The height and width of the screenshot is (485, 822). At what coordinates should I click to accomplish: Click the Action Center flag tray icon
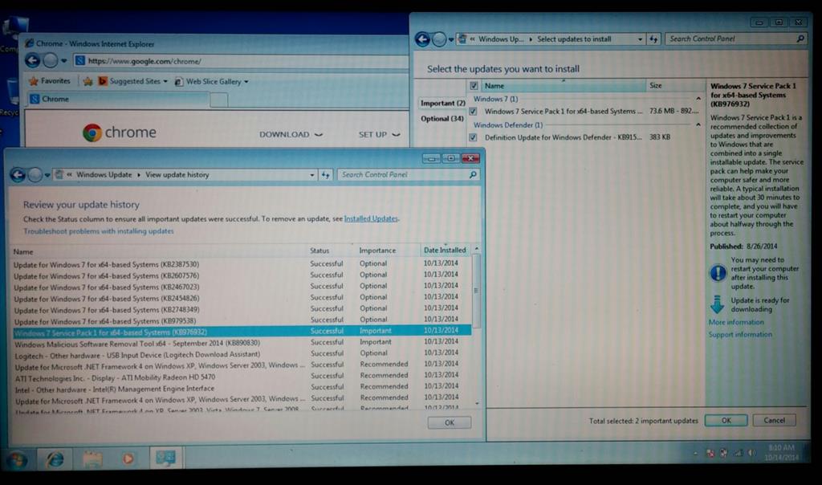click(710, 453)
